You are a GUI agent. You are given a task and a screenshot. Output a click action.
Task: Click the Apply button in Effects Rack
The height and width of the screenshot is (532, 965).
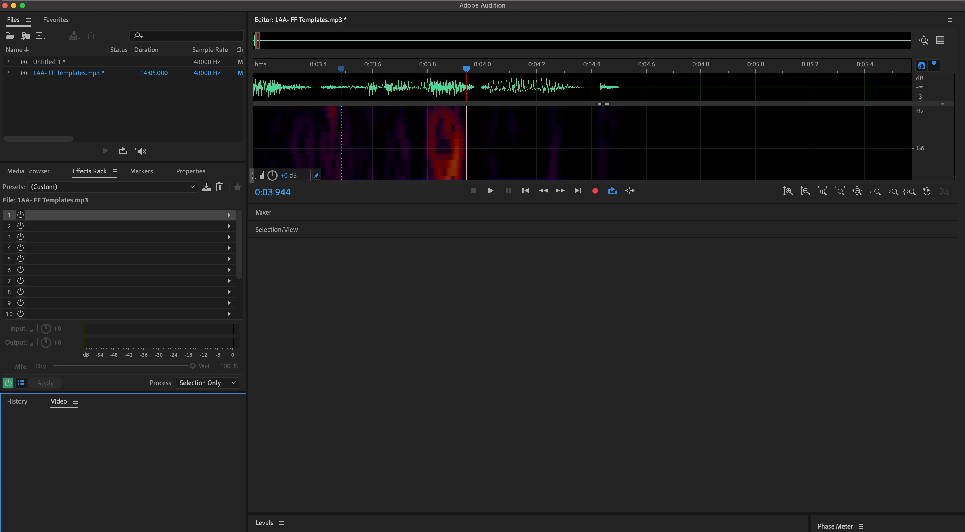[45, 383]
